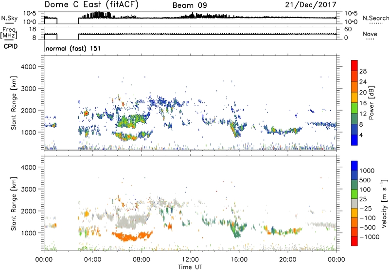Screen dimensions: 389x270
Task: Click the 'Velocity [m s-1]' colorbar label
Action: pos(384,203)
